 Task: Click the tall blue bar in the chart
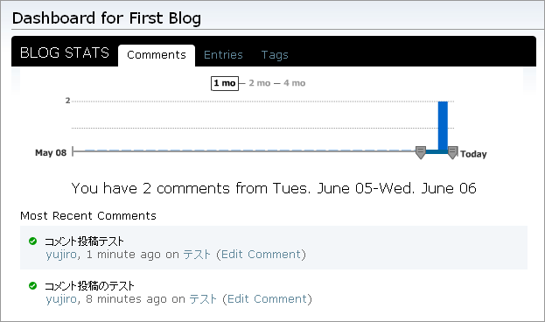(x=443, y=126)
